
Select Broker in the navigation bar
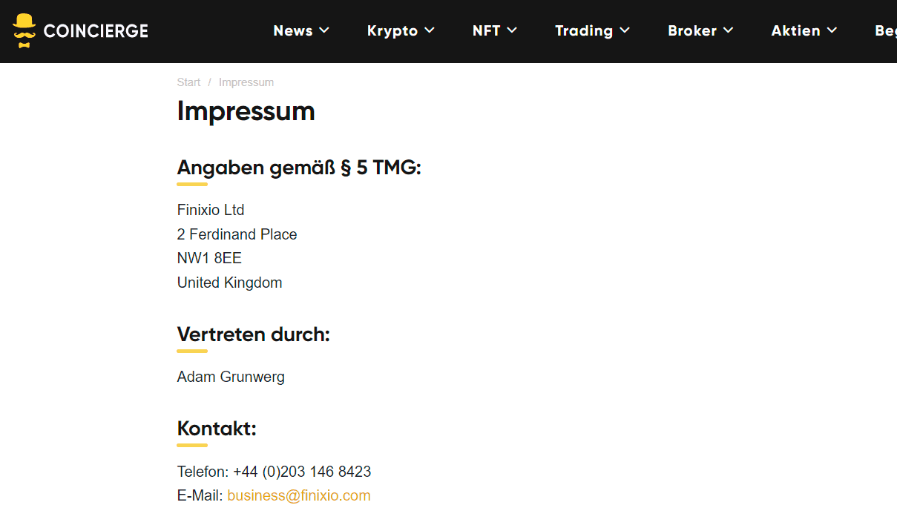click(x=692, y=30)
